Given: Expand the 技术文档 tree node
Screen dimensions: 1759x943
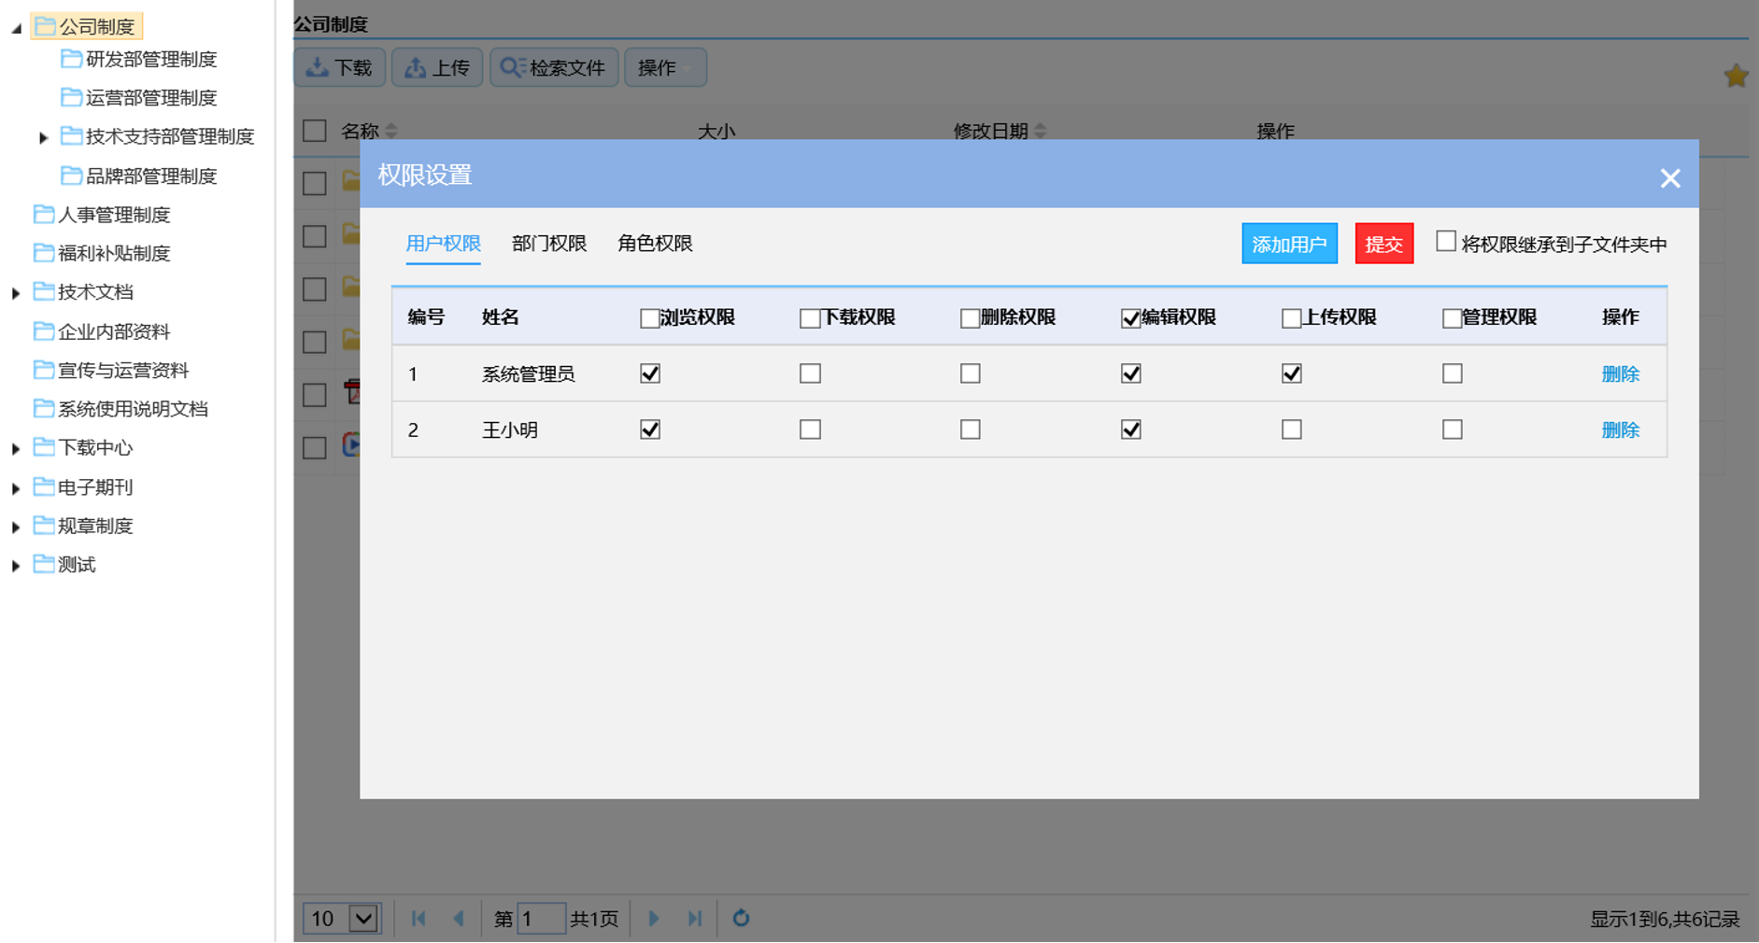Looking at the screenshot, I should tap(16, 293).
